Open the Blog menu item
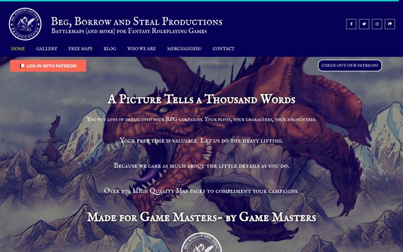Image resolution: width=403 pixels, height=252 pixels. 110,49
